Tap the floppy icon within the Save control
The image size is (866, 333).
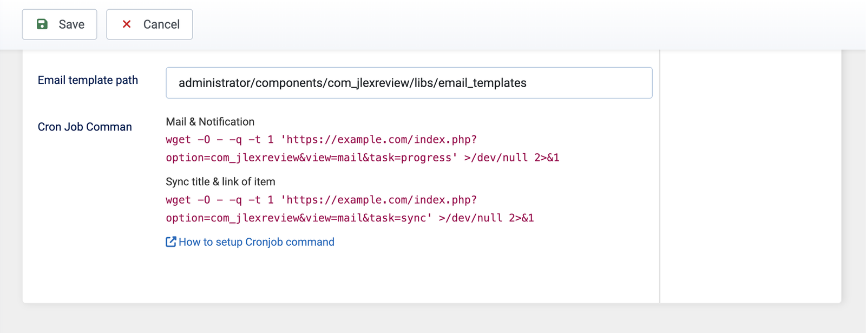coord(42,24)
